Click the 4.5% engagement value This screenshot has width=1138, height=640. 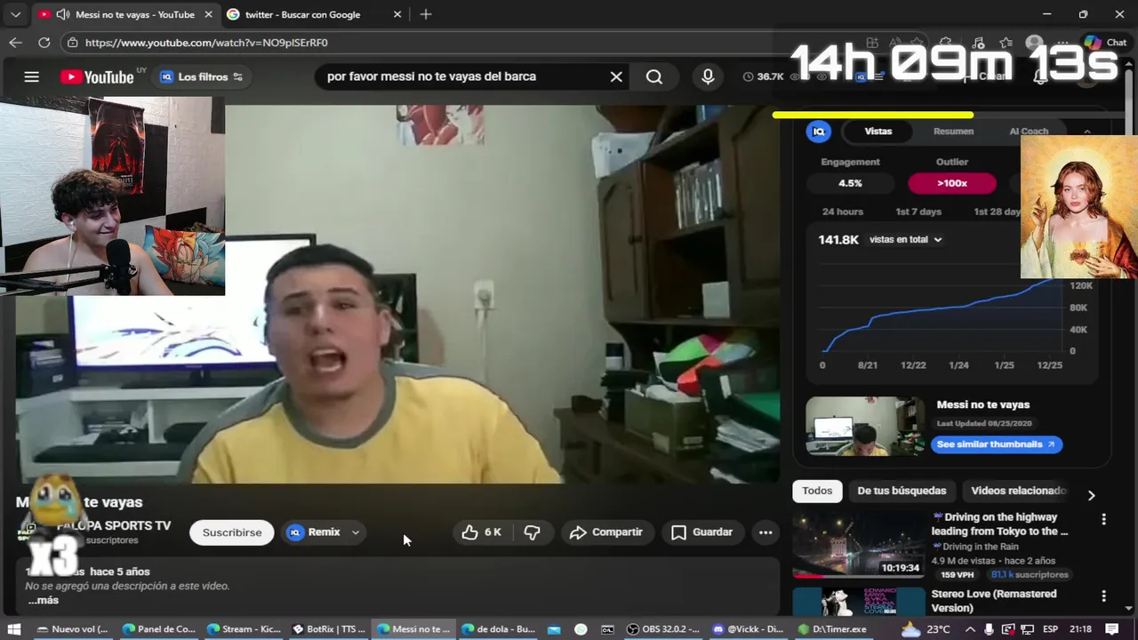(x=850, y=183)
